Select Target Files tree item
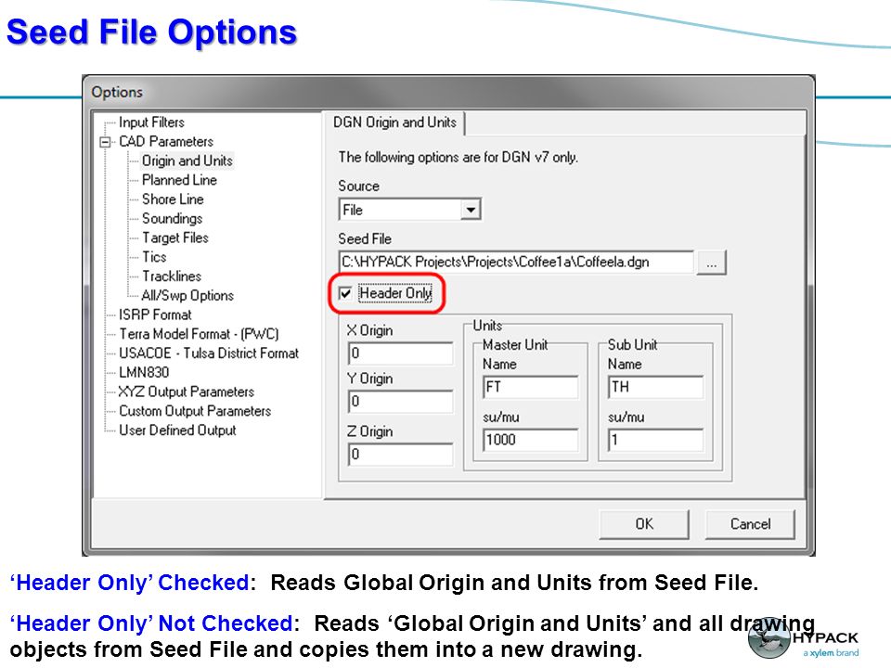891x668 pixels. 175,238
